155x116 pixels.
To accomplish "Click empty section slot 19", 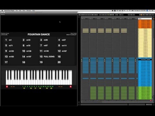I will [41, 62].
